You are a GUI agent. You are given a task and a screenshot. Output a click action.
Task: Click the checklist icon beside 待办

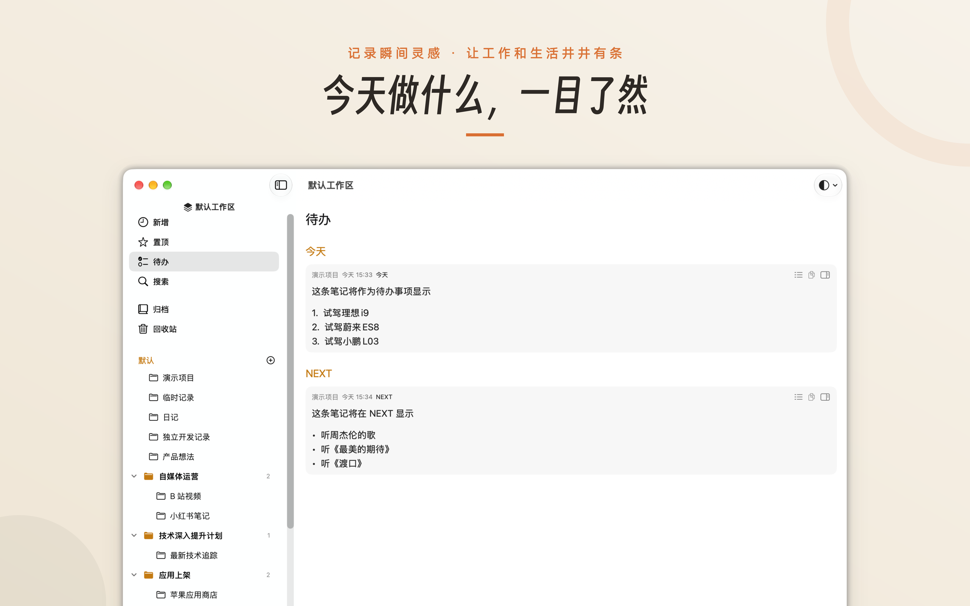(x=143, y=262)
